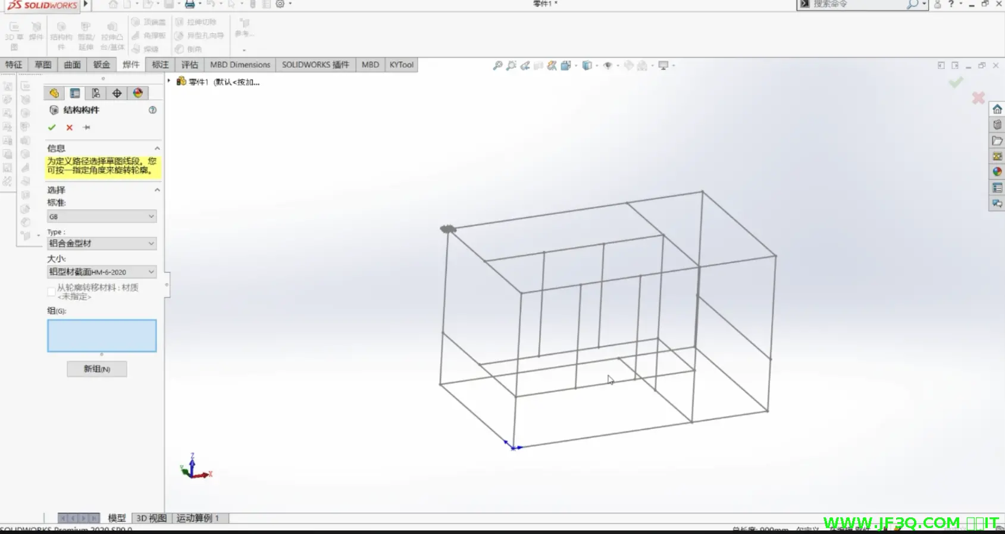Open the FeatureManager design tree tab
The height and width of the screenshot is (534, 1005).
click(x=54, y=93)
